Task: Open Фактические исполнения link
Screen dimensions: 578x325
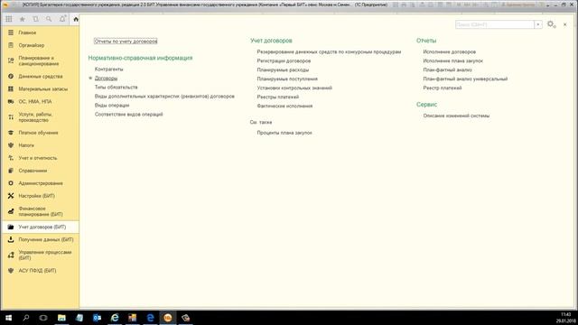Action: pos(284,107)
